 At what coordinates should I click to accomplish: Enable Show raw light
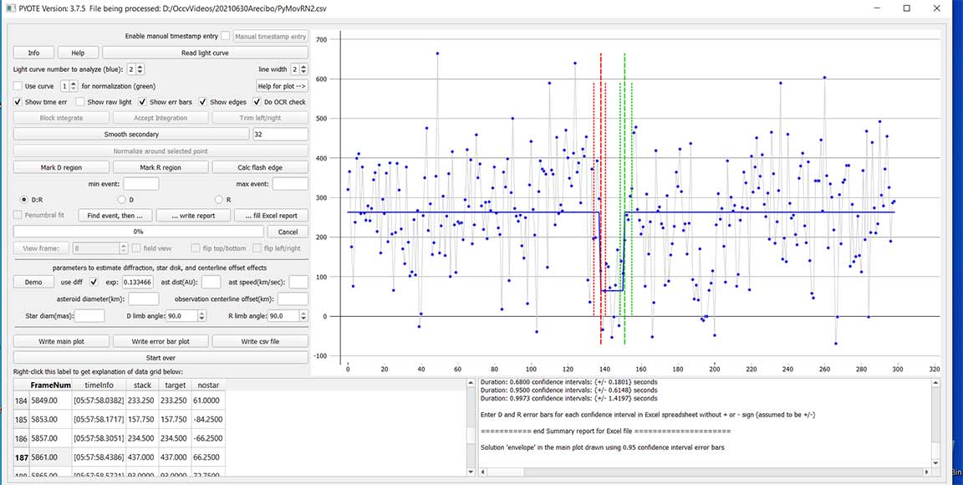click(81, 102)
